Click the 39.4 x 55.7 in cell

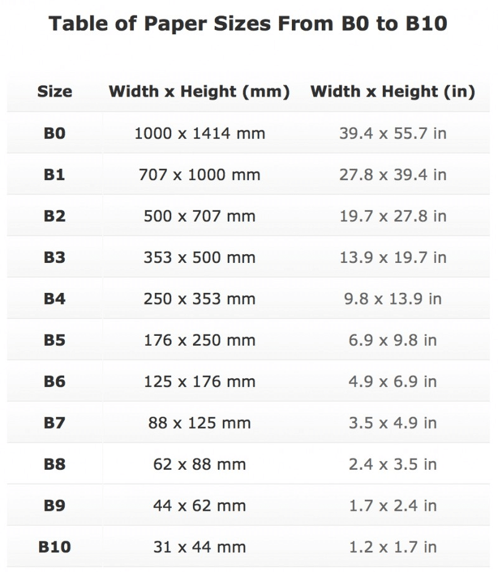[393, 133]
